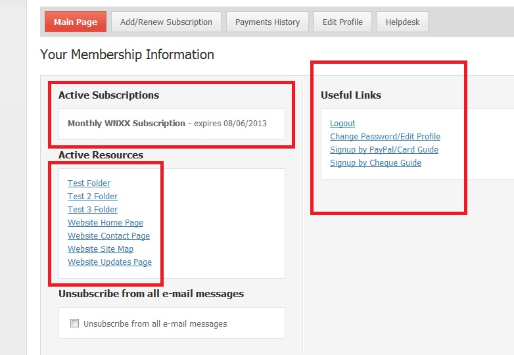
Task: View the Signup by PayPal/Card Guide
Action: (384, 150)
